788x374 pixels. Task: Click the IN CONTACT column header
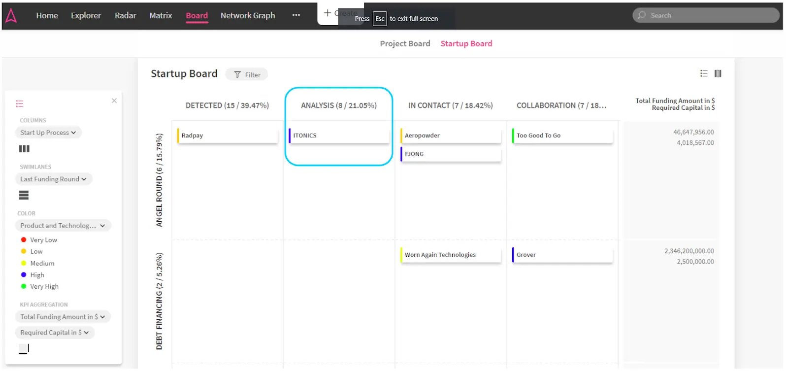pyautogui.click(x=450, y=105)
